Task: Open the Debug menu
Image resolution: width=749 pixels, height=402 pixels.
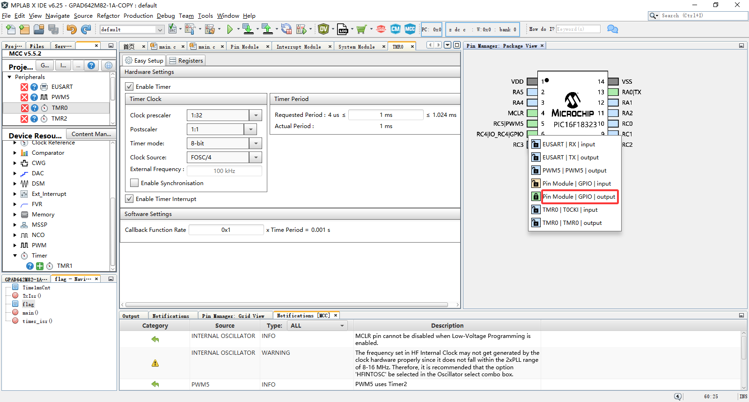Action: coord(166,16)
